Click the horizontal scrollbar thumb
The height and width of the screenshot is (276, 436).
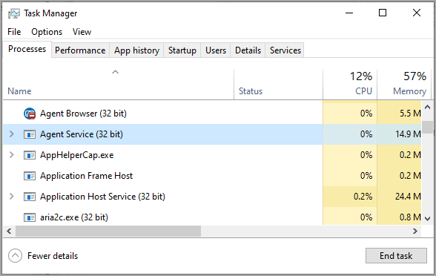pyautogui.click(x=108, y=231)
